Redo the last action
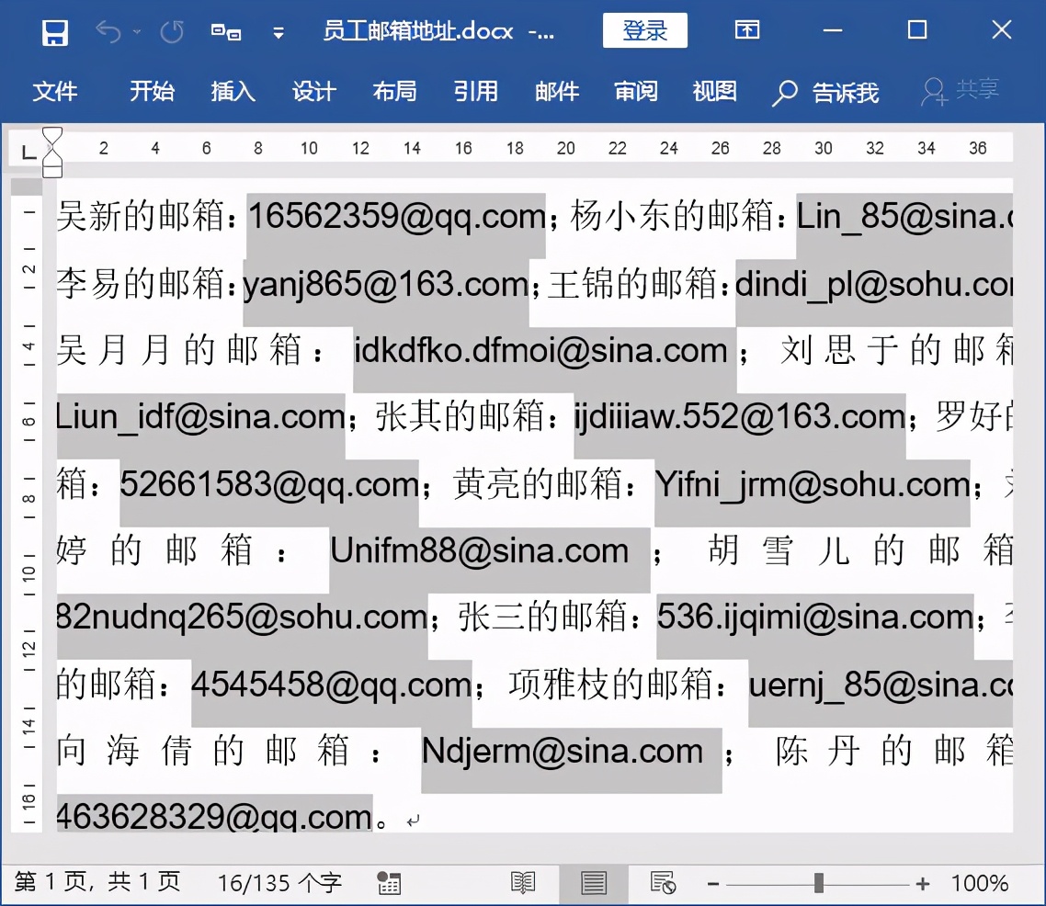 (x=171, y=30)
